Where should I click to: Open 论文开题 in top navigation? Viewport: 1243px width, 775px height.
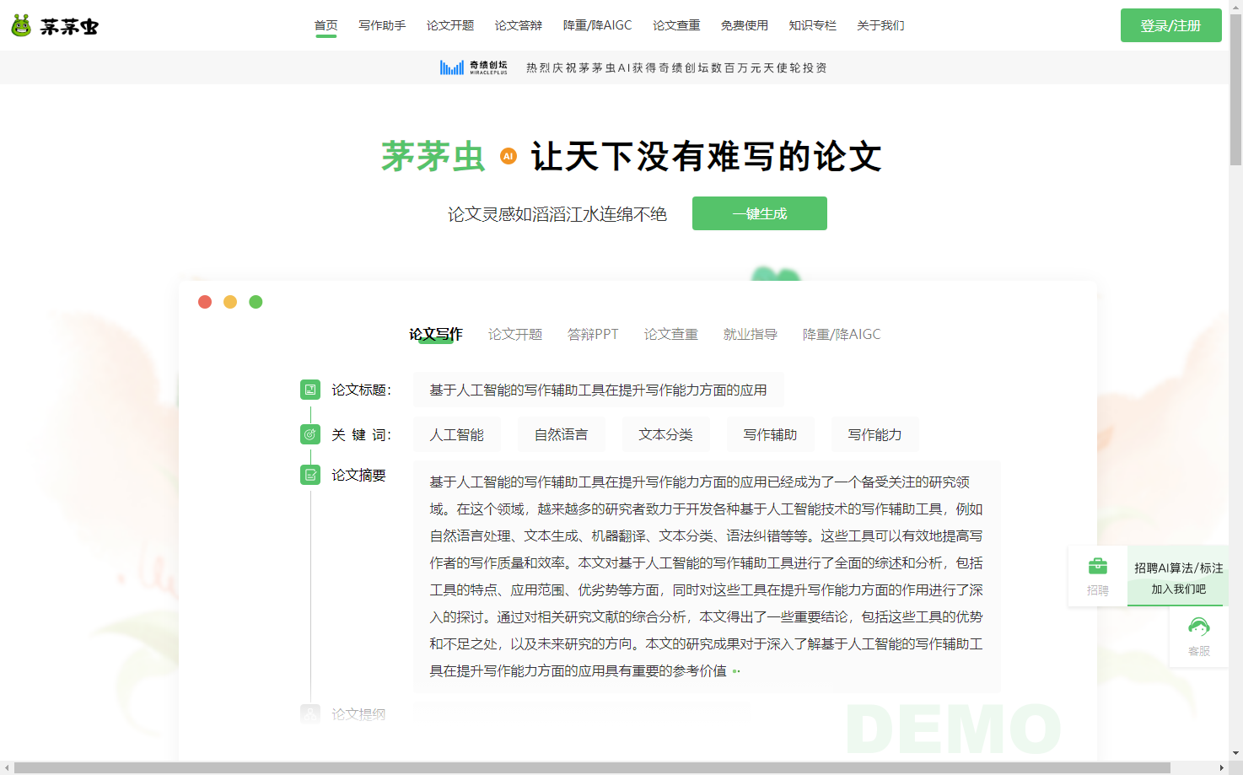[450, 25]
